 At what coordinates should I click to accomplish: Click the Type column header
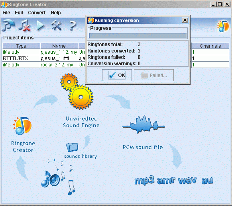click(x=21, y=46)
